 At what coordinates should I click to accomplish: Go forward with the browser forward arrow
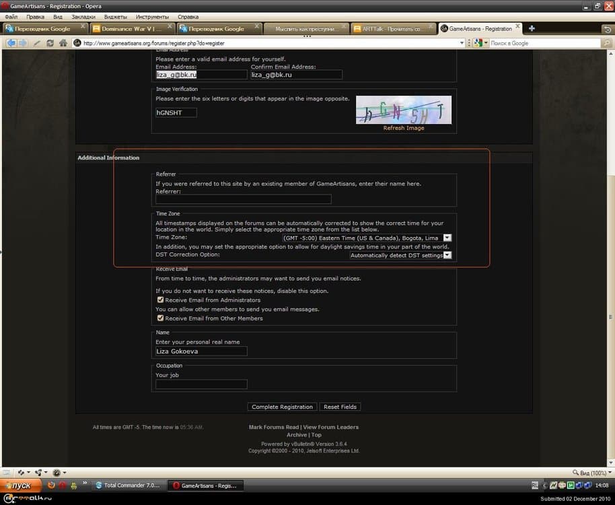coord(23,43)
